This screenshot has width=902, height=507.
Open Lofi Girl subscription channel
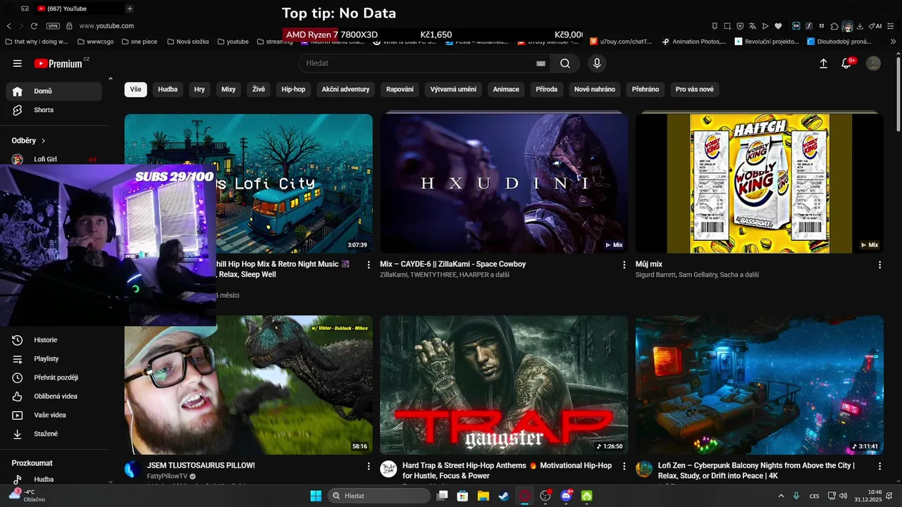tap(54, 159)
